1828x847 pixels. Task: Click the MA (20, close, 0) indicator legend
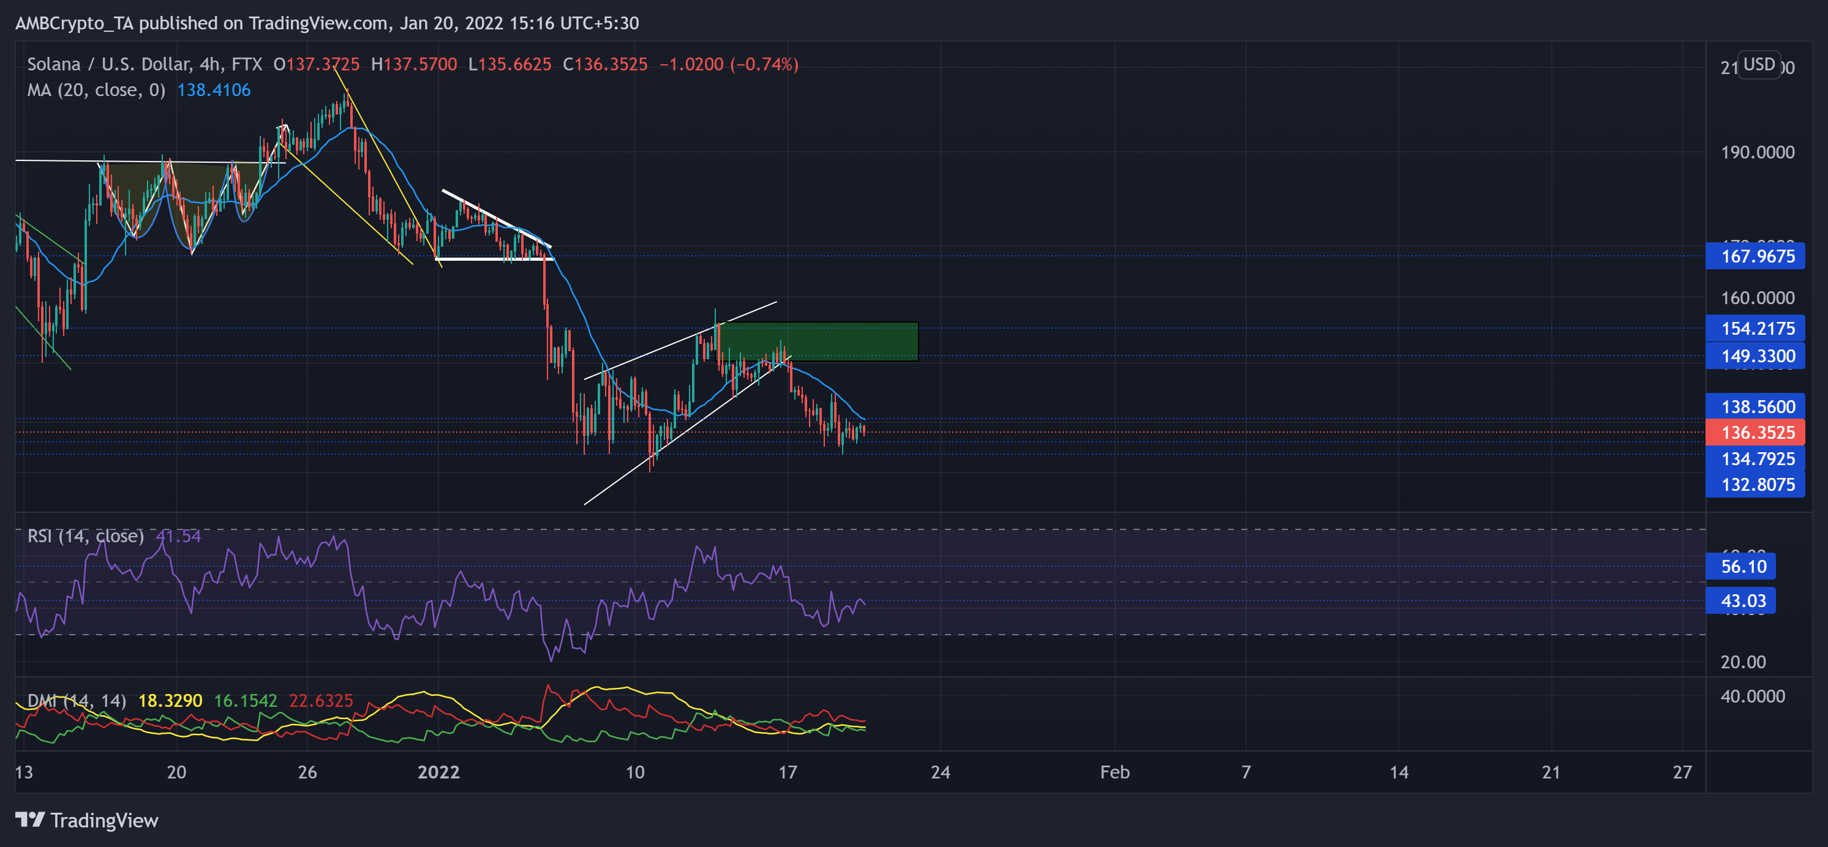(x=96, y=90)
